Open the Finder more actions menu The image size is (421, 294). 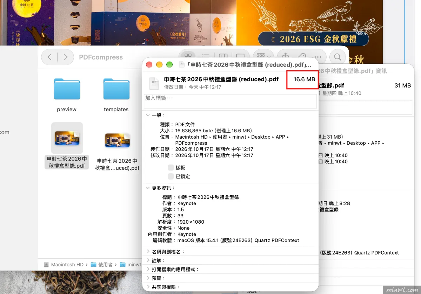point(318,57)
